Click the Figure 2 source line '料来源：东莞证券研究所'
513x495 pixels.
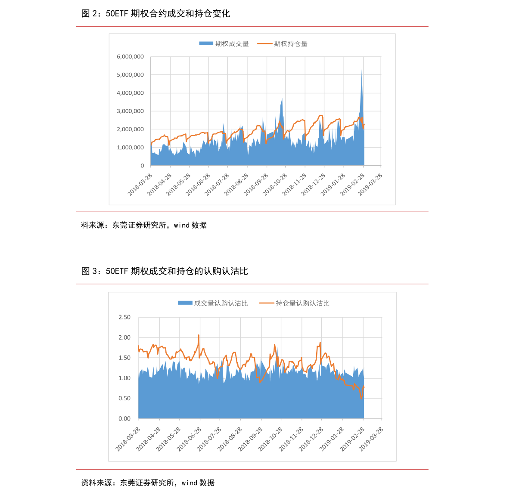[124, 225]
